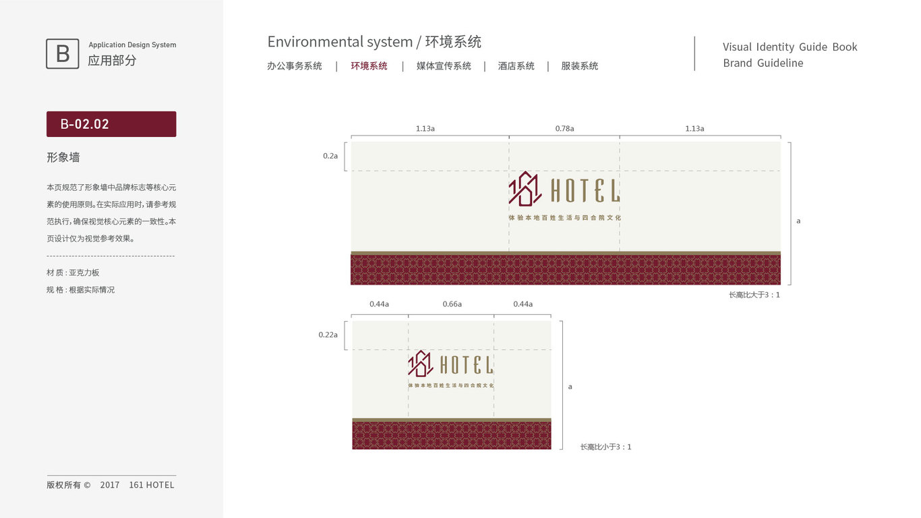
Task: Open the 酒店系统 tab
Action: tap(516, 66)
